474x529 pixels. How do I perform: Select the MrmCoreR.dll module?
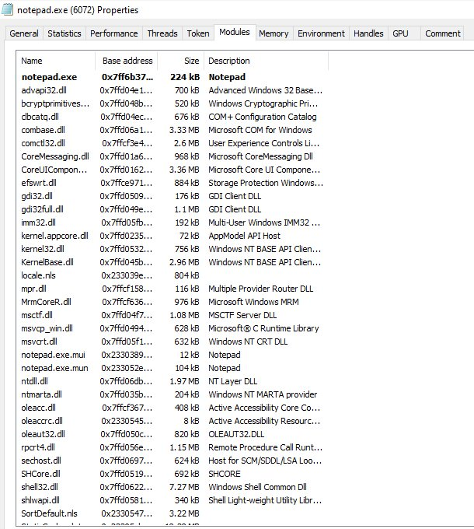[173, 302]
